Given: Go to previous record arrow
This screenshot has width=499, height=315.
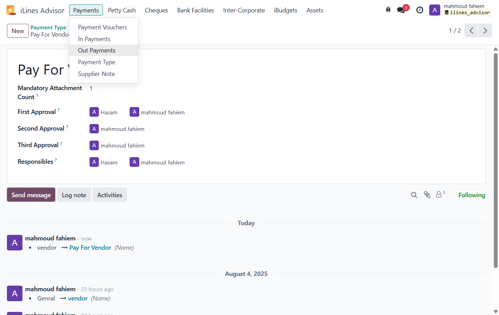Looking at the screenshot, I should tap(471, 30).
